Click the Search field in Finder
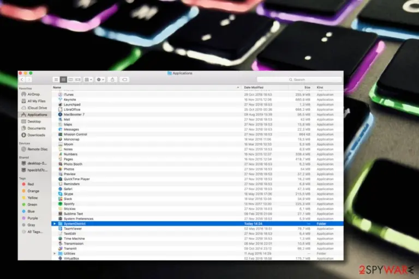 click(x=300, y=80)
